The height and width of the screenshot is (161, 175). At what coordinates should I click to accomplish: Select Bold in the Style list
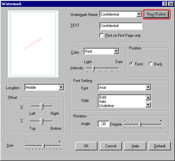tap(102, 97)
